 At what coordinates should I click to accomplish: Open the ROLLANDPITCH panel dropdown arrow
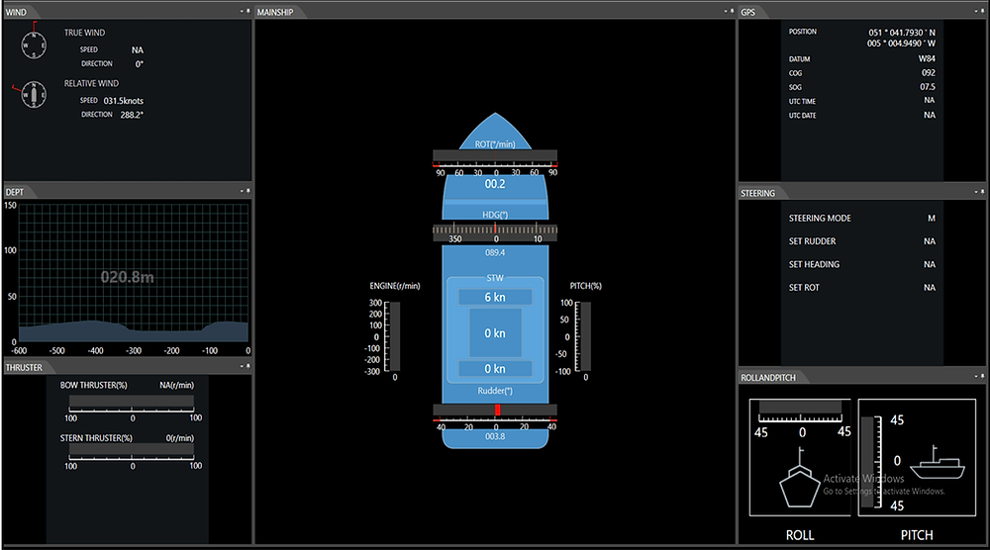click(975, 376)
